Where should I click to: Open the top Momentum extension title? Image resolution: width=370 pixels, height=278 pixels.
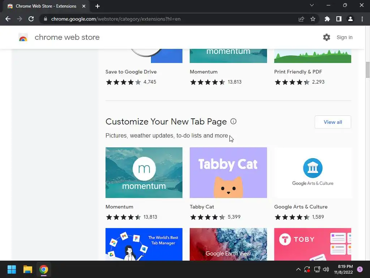coord(204,72)
